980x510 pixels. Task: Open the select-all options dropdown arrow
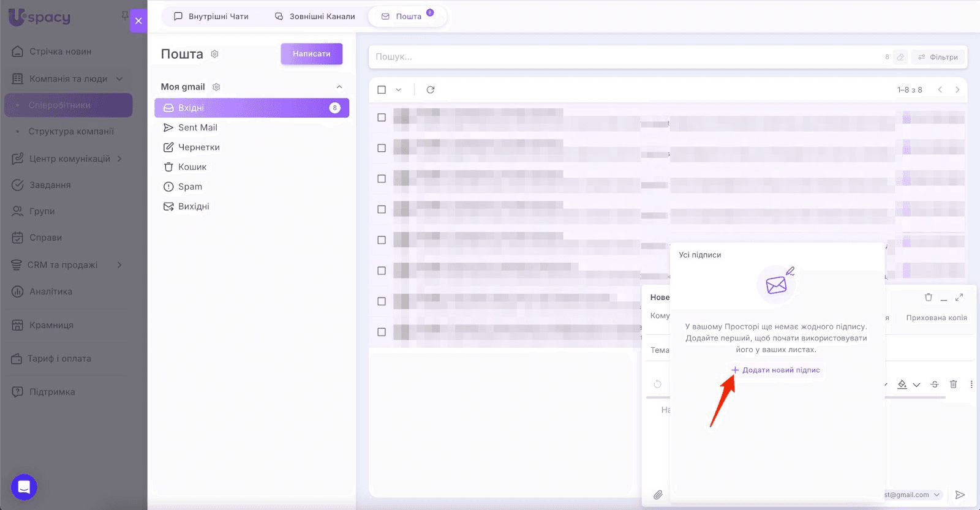click(x=399, y=90)
